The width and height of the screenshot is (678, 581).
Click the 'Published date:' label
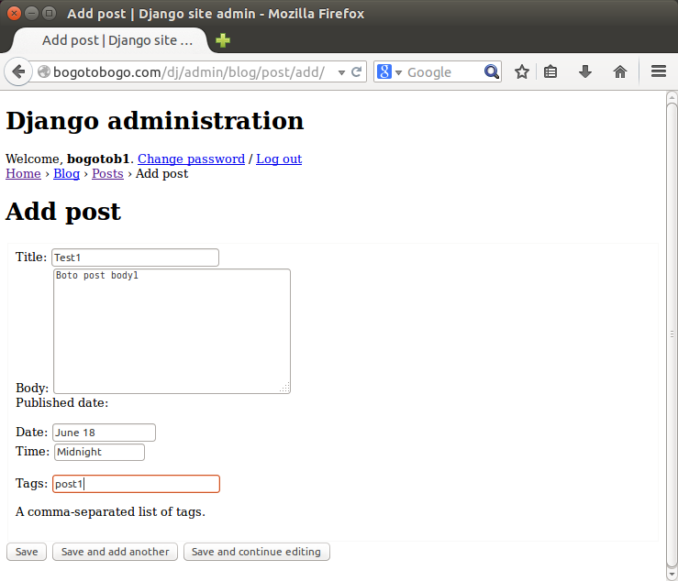click(x=61, y=402)
